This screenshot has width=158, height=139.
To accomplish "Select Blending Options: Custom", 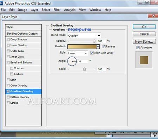I will (24, 34).
